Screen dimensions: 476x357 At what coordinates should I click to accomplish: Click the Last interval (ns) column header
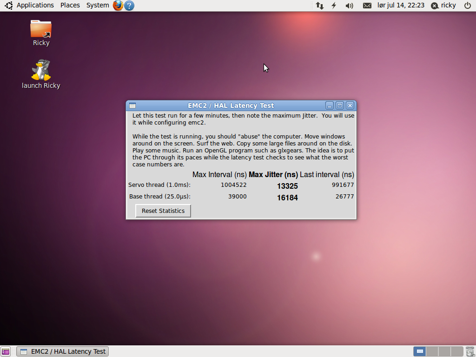click(x=327, y=175)
